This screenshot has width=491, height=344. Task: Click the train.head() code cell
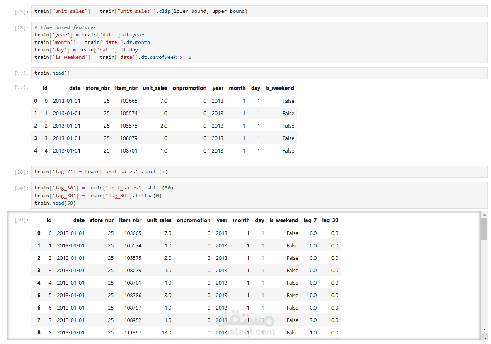259,73
